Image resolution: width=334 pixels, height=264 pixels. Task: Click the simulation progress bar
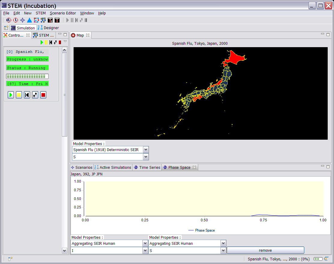tap(27, 76)
